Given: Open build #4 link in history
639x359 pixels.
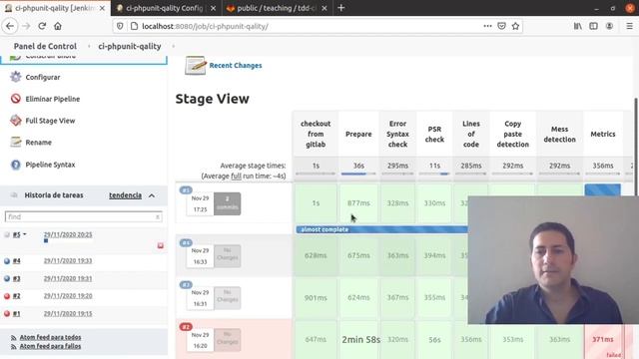Looking at the screenshot, I should [16, 261].
